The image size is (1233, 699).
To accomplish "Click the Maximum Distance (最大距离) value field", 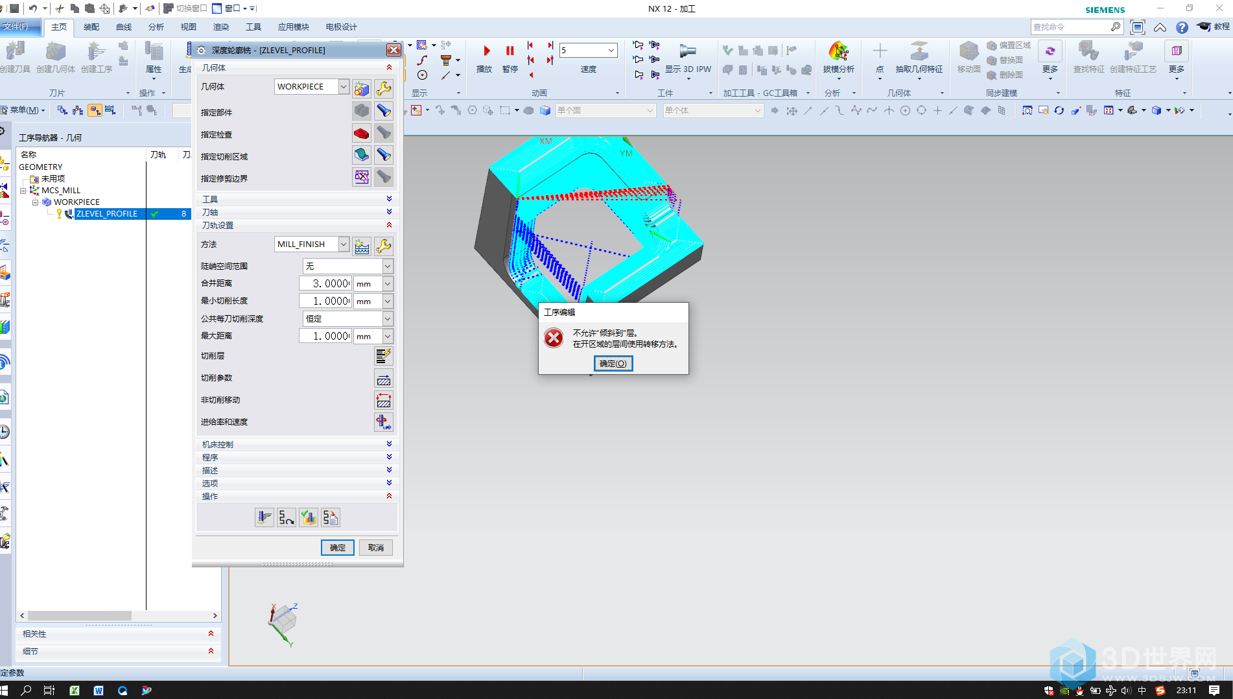I will [x=325, y=336].
